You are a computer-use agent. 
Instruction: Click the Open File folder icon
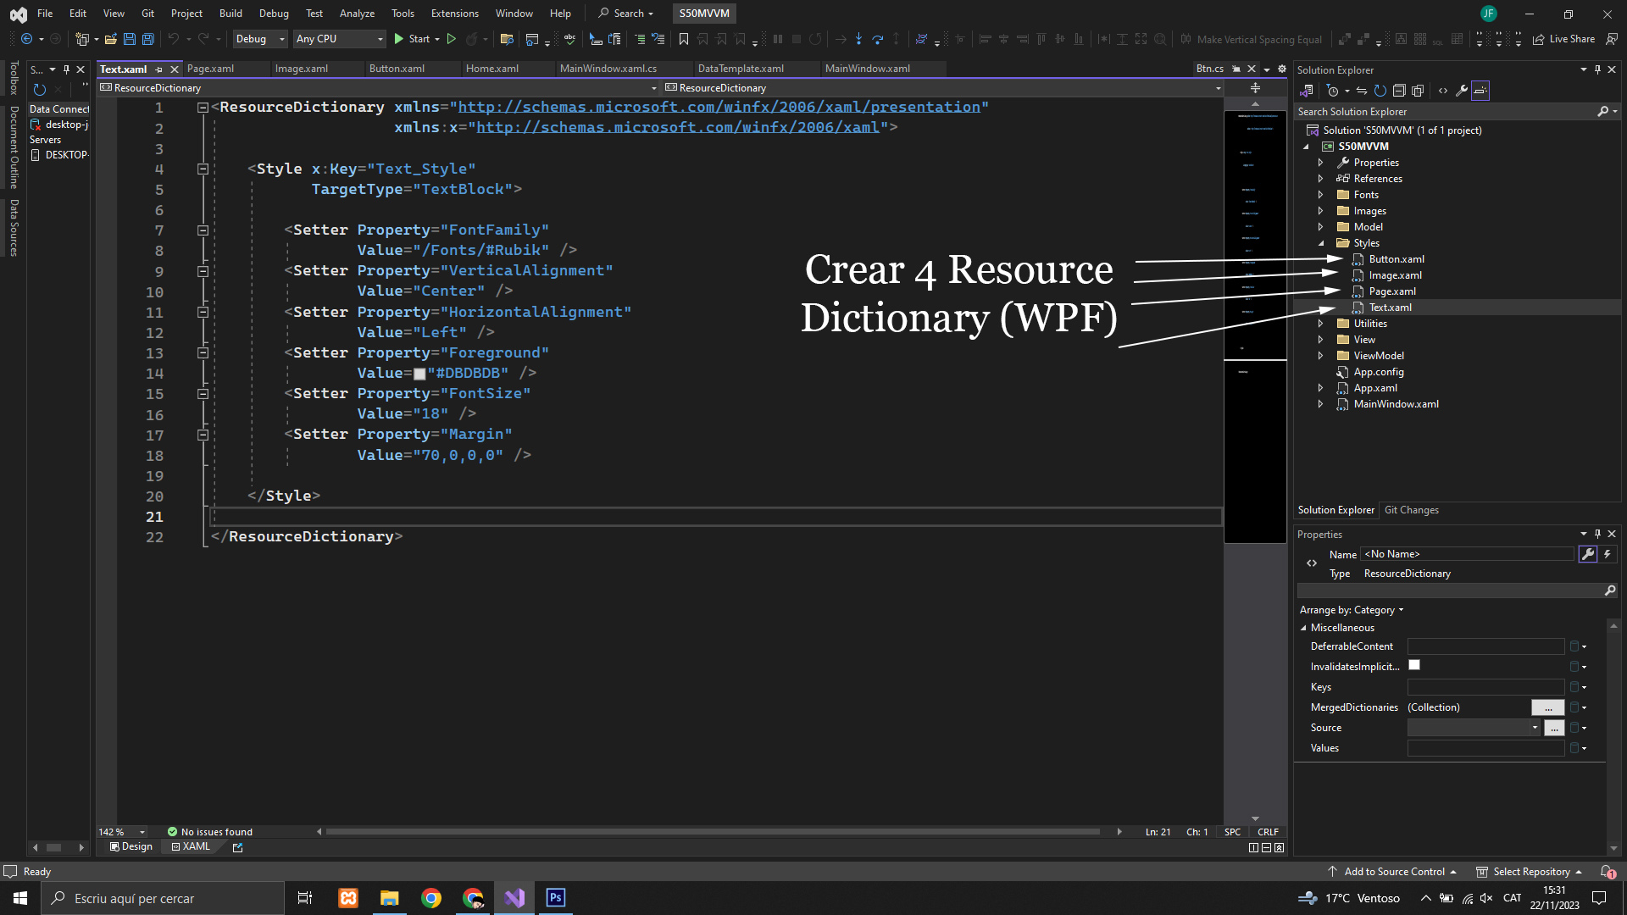111,39
